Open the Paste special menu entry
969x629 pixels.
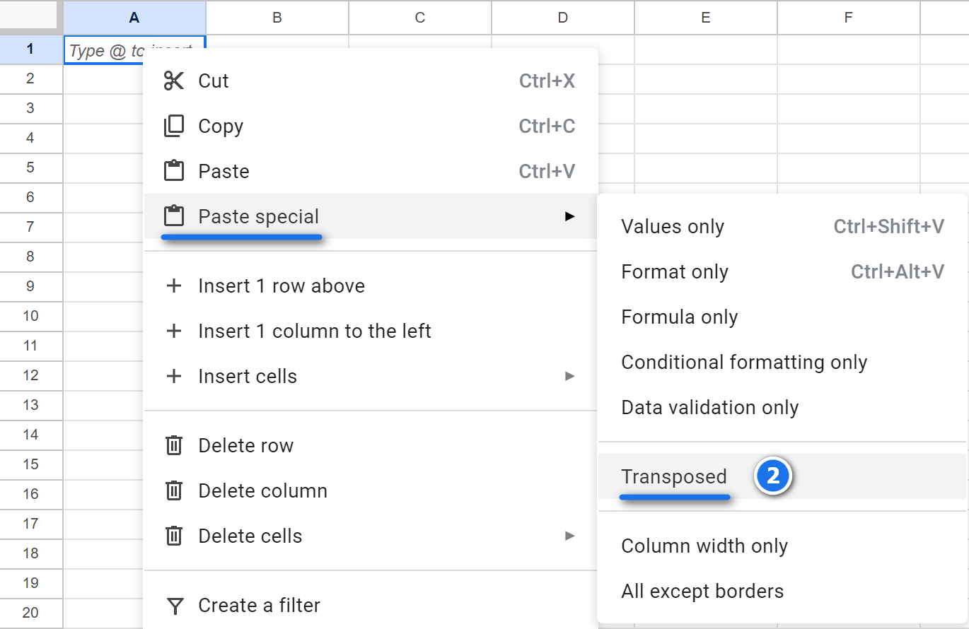pos(371,216)
